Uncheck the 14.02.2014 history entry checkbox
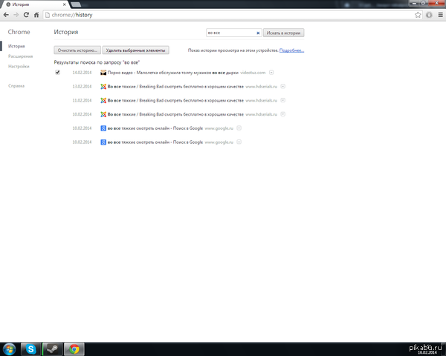Screen dimensions: 446x356 (x=58, y=73)
